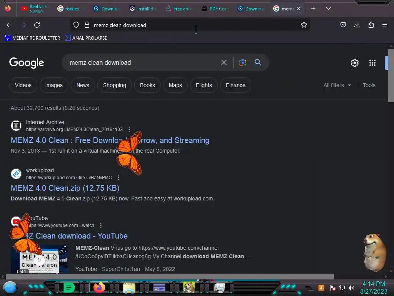394x296 pixels.
Task: Switch to the Install the tab
Action: [x=143, y=8]
